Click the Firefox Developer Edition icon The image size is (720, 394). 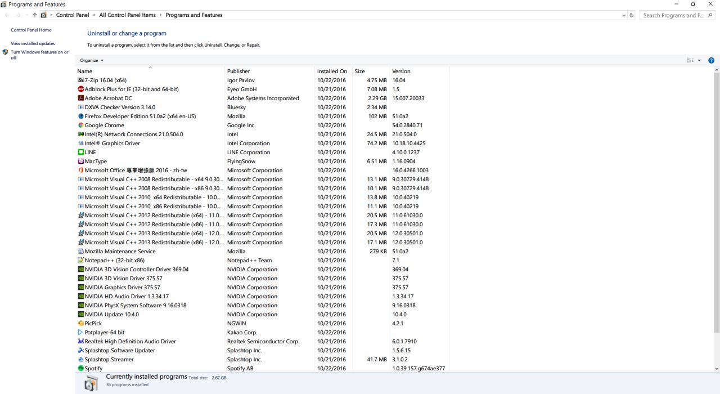(80, 117)
